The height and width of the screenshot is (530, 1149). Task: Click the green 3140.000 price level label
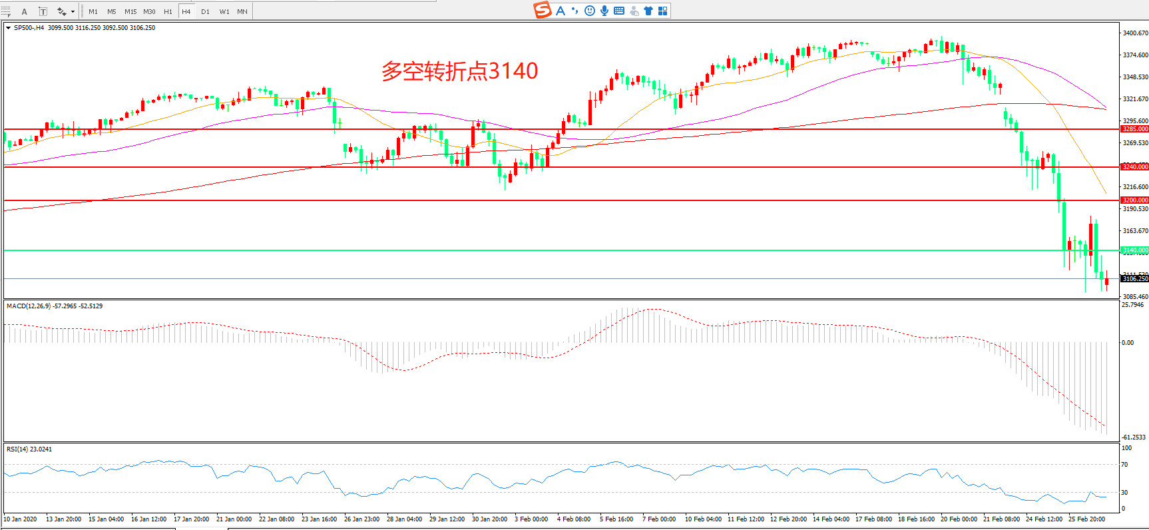tap(1134, 250)
